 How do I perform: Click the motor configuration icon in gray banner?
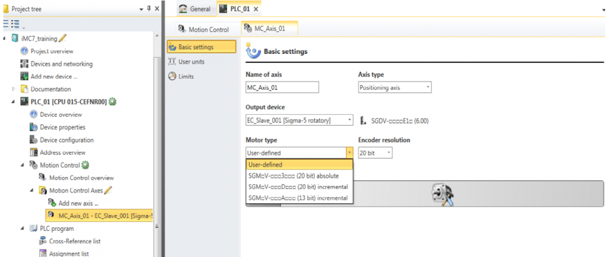[x=442, y=194]
